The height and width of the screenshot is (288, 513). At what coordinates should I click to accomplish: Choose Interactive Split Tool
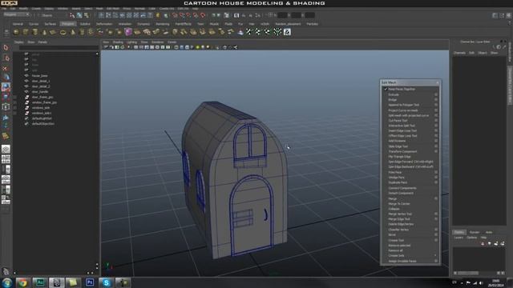[x=402, y=126]
